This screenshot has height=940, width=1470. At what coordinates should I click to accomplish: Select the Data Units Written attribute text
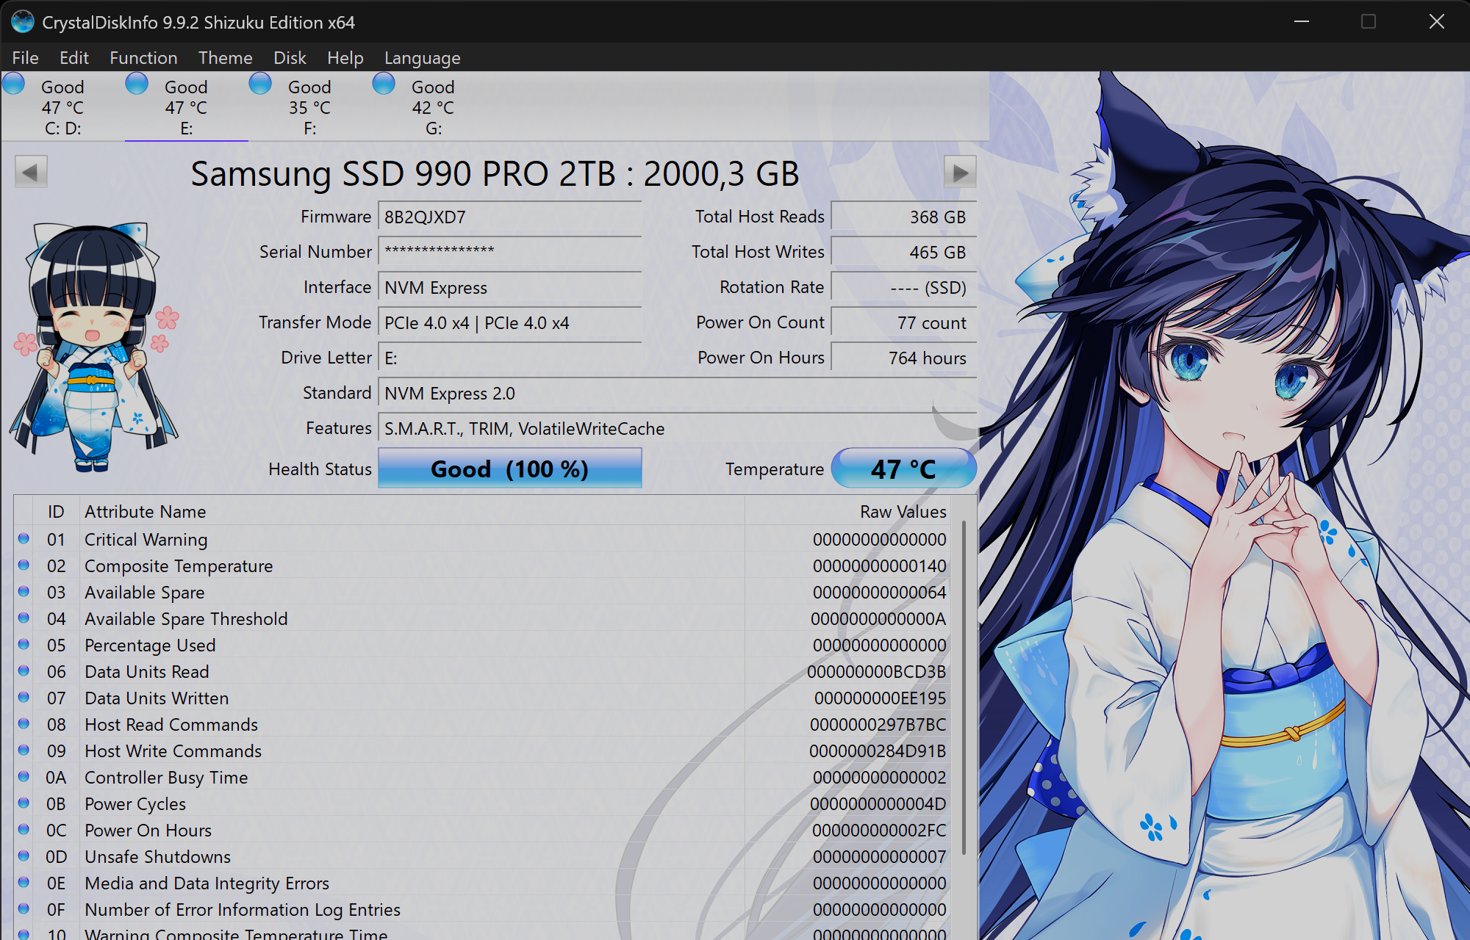pyautogui.click(x=157, y=698)
